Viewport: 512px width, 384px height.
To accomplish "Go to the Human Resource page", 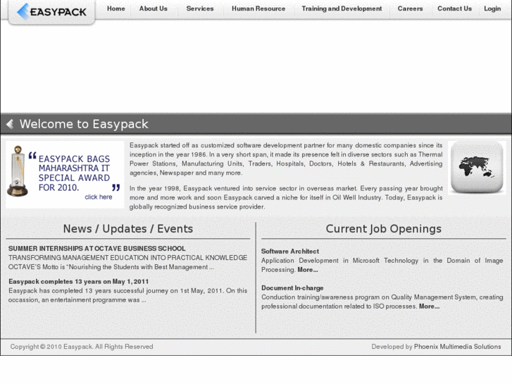I will tap(258, 9).
